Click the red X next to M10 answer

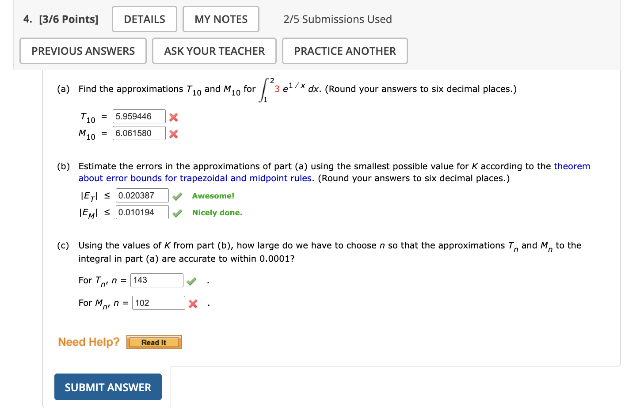173,134
